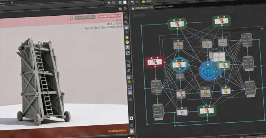This screenshot has width=266, height=138.
Task: Select the bottom-left gray node in network
Action: [158, 112]
